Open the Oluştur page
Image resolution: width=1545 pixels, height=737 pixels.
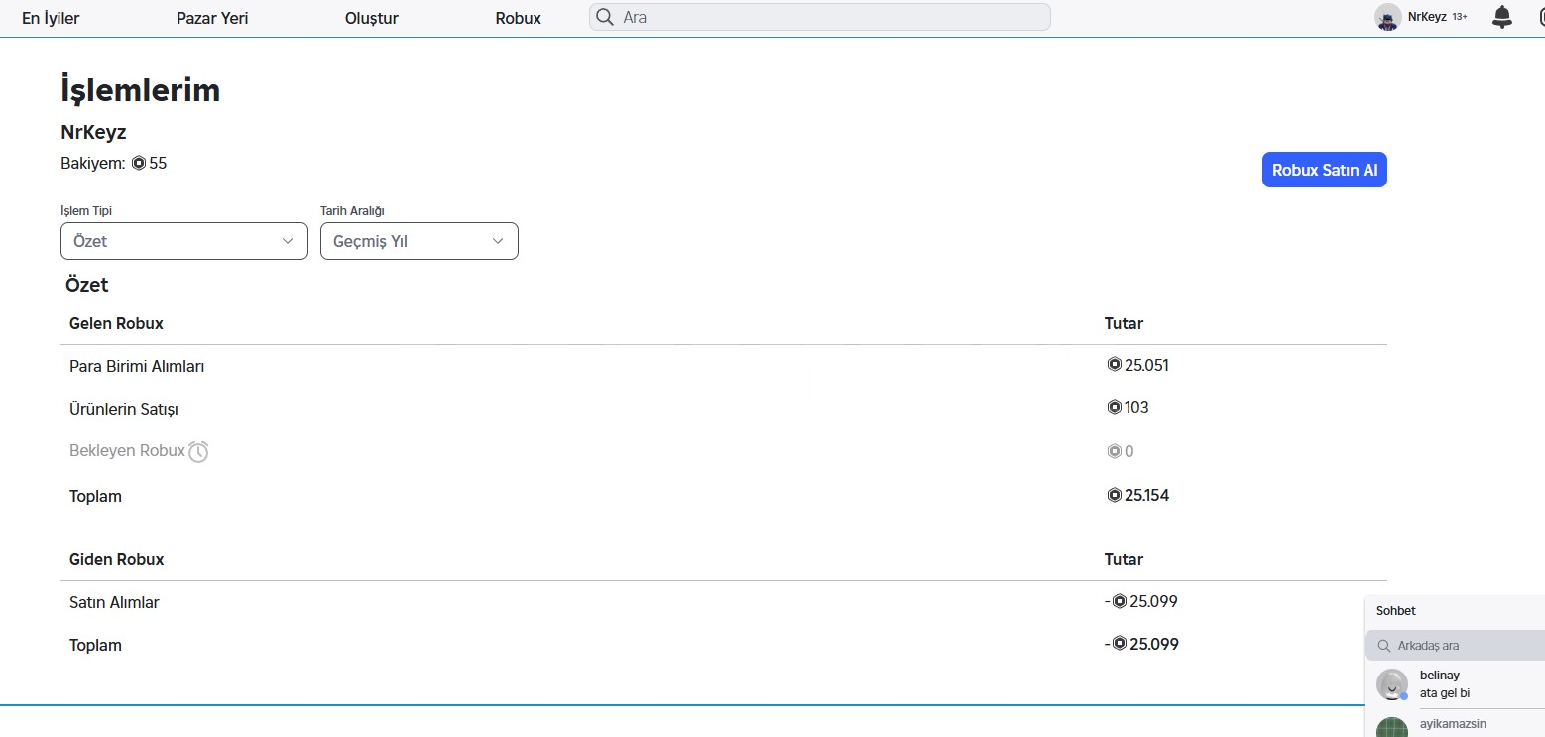pos(372,18)
